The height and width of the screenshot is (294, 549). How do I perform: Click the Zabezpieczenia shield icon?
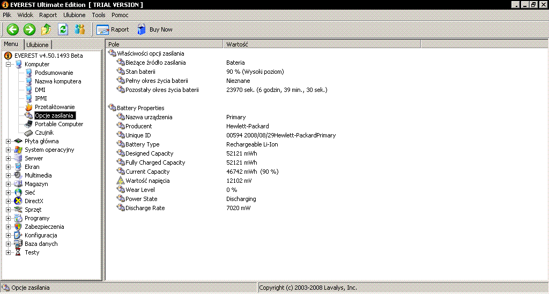(x=18, y=227)
